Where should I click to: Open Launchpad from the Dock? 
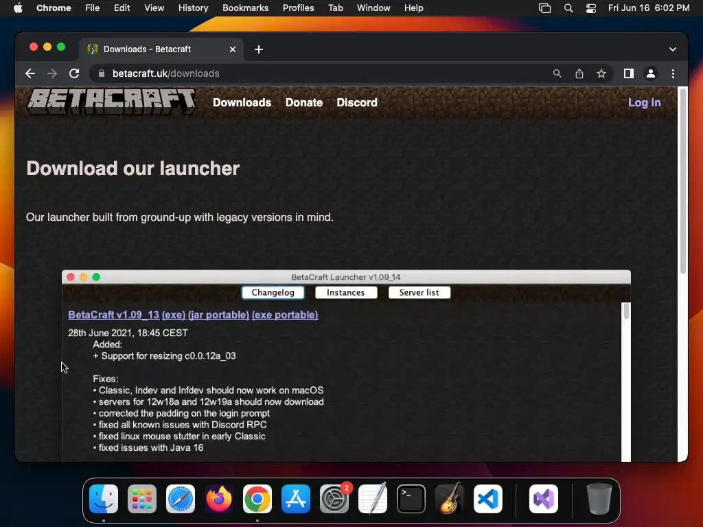142,499
